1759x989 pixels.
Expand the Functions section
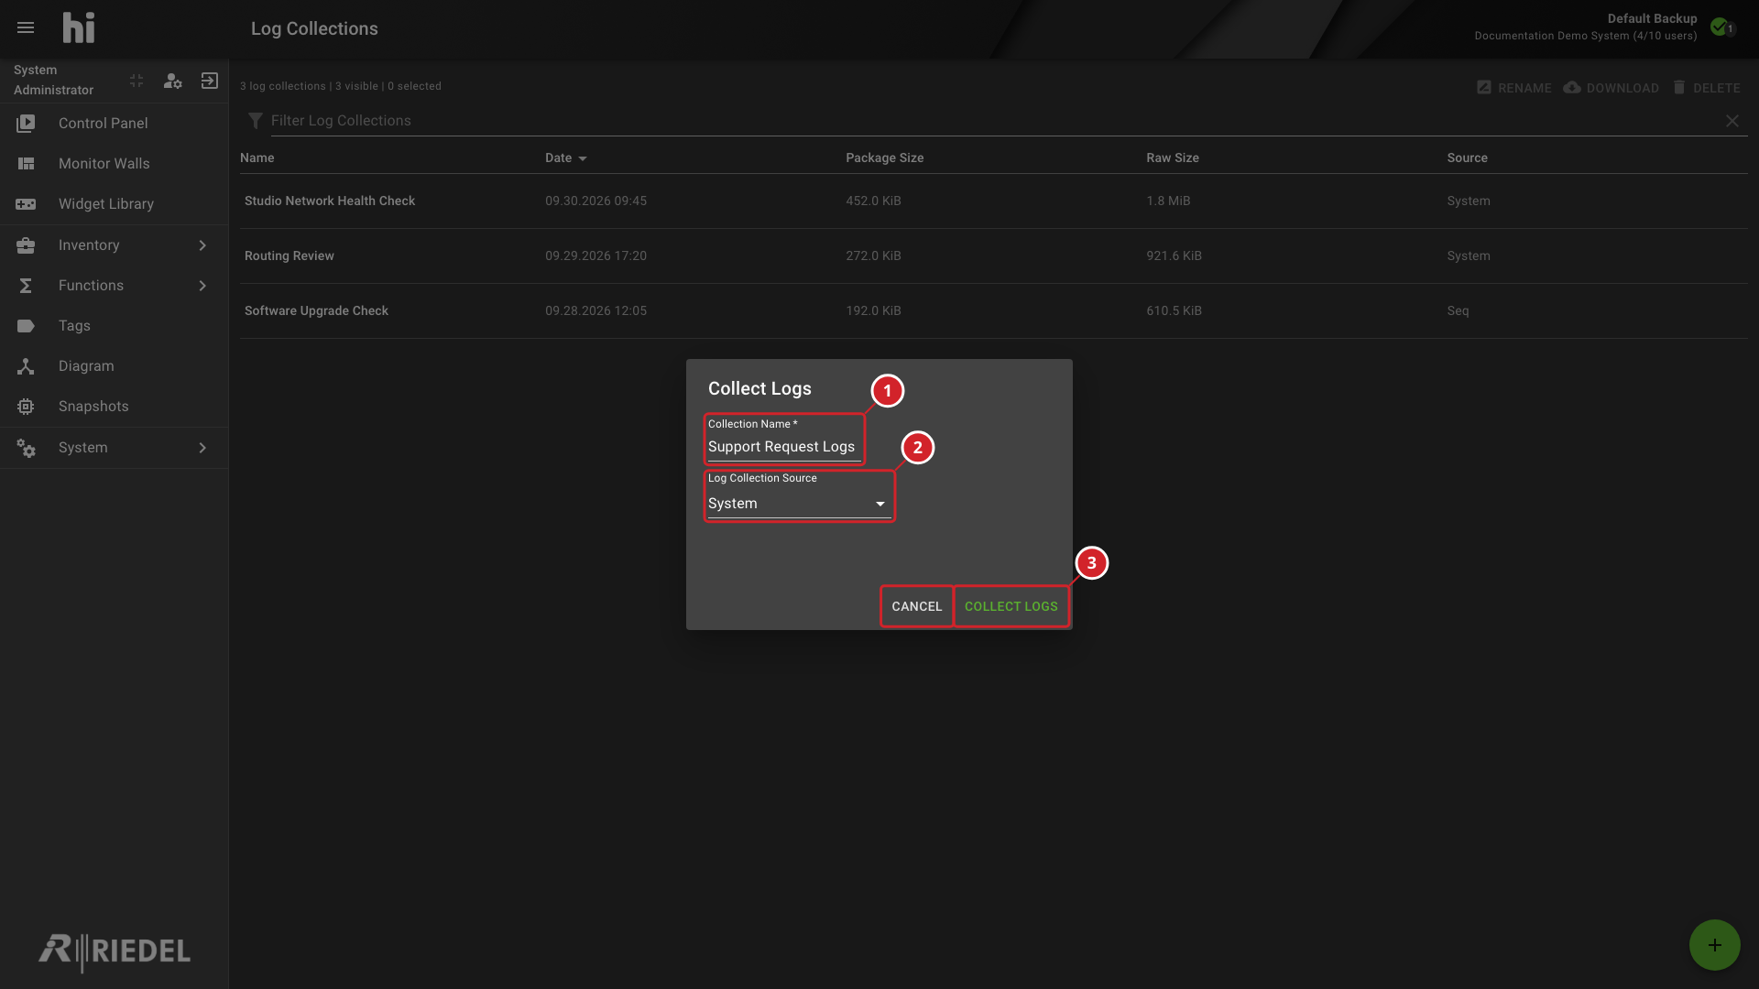[115, 286]
